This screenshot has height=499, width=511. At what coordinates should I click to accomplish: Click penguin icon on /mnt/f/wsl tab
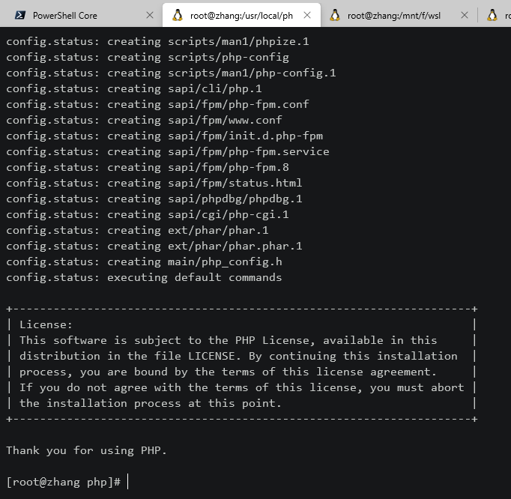335,15
